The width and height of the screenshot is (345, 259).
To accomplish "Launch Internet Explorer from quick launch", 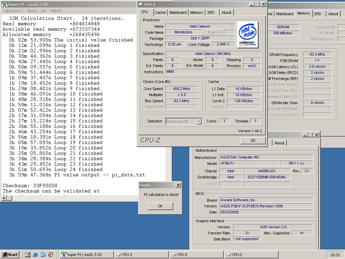I will [x=35, y=255].
